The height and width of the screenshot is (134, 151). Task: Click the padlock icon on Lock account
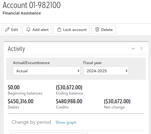pos(59,29)
